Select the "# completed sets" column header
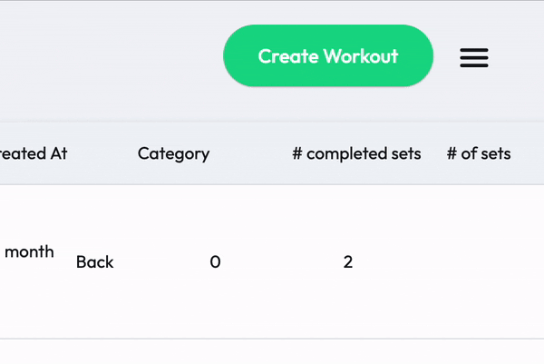The image size is (544, 364). point(356,153)
